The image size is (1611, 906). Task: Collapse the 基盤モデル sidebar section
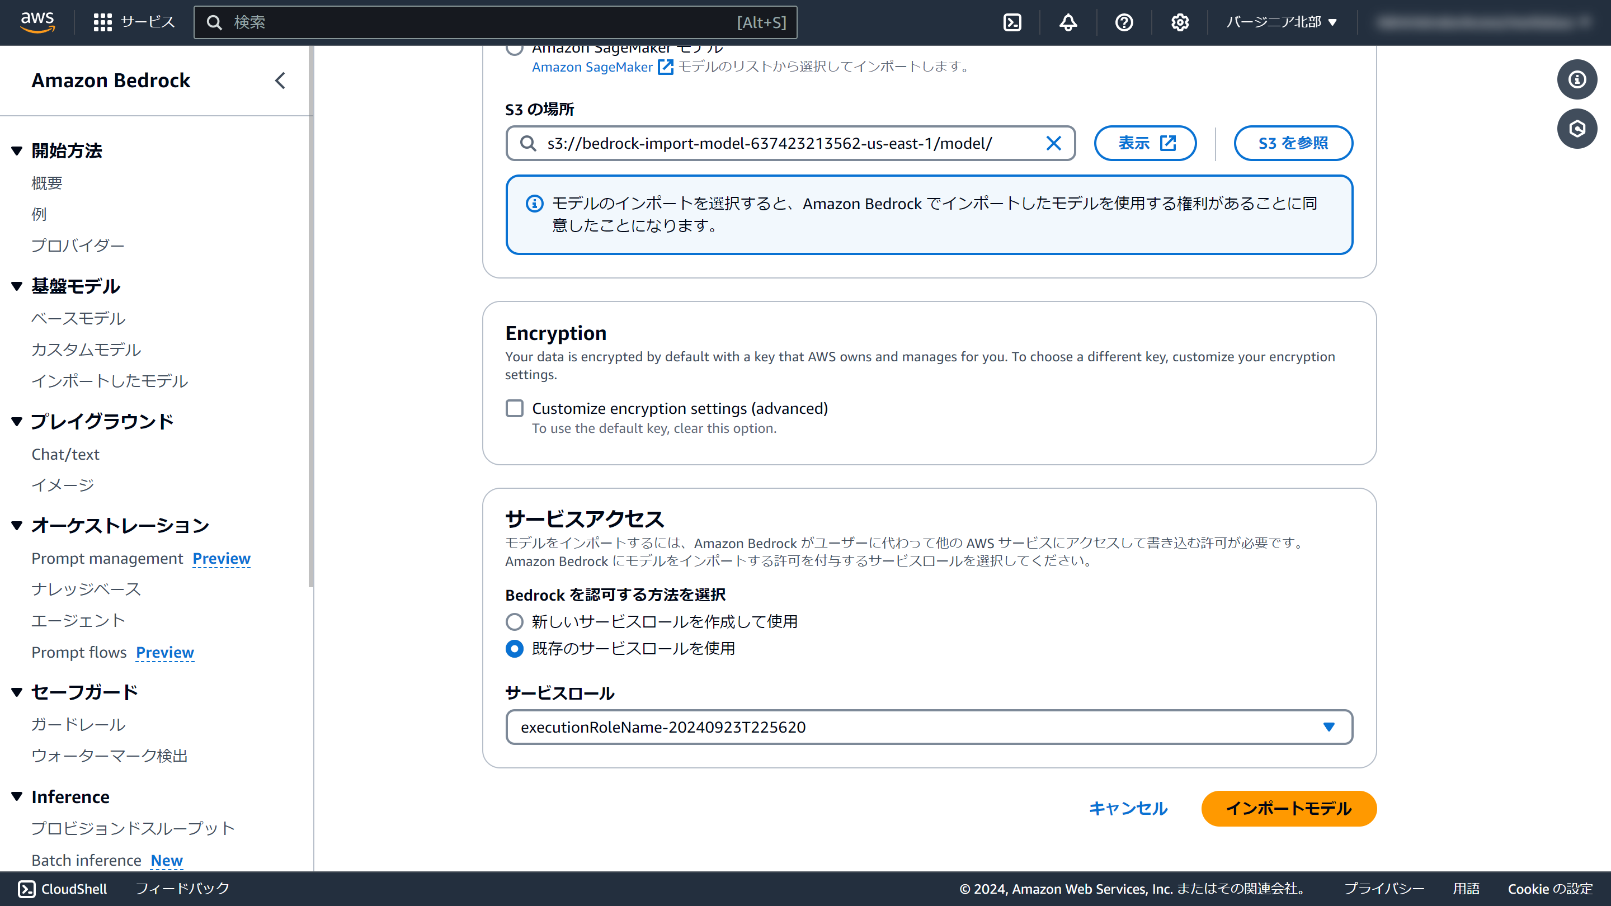[x=17, y=286]
